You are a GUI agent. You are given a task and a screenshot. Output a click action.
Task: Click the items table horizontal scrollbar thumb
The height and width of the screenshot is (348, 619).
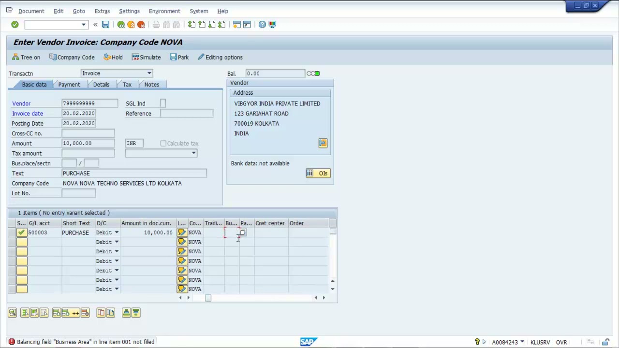208,298
